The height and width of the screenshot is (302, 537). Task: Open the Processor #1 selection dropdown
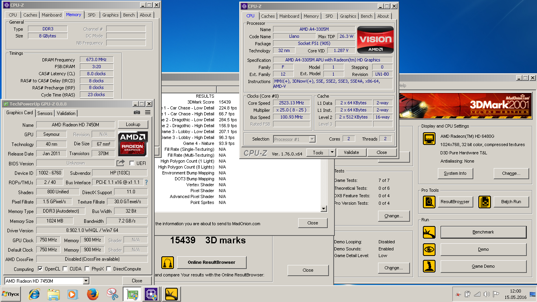[295, 139]
